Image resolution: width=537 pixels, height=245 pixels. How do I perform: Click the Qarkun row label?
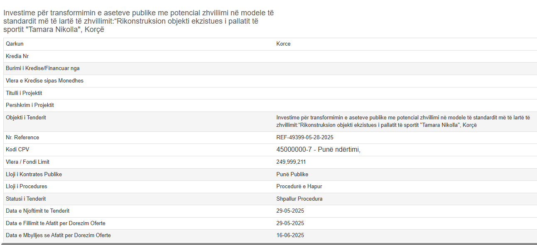pyautogui.click(x=15, y=44)
